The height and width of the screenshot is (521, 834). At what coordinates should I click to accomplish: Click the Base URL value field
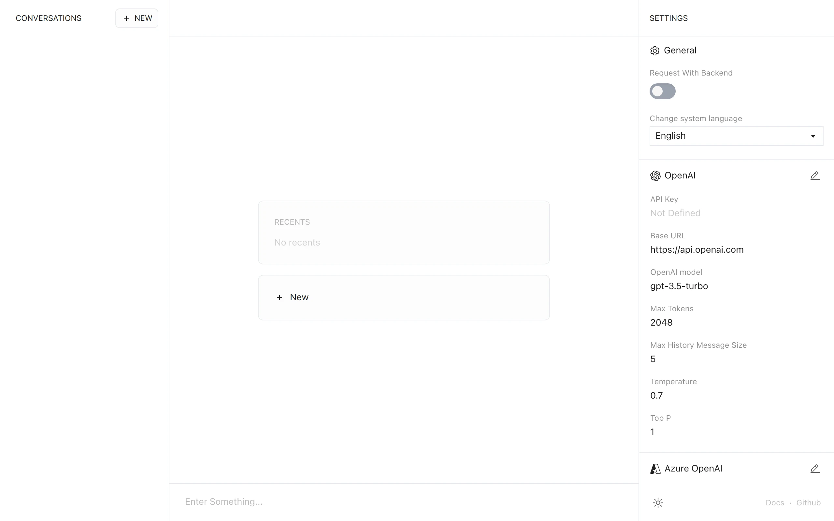pos(697,249)
